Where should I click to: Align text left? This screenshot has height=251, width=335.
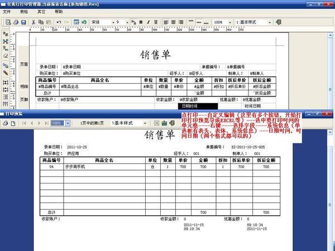click(166, 22)
